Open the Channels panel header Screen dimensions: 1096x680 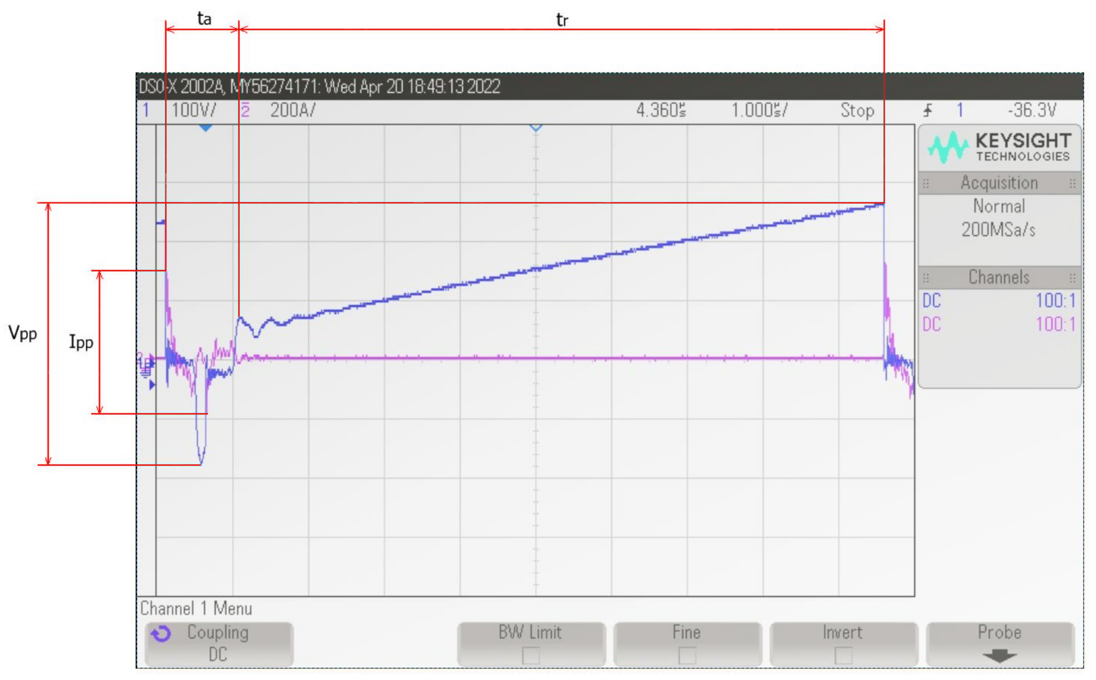(x=999, y=277)
